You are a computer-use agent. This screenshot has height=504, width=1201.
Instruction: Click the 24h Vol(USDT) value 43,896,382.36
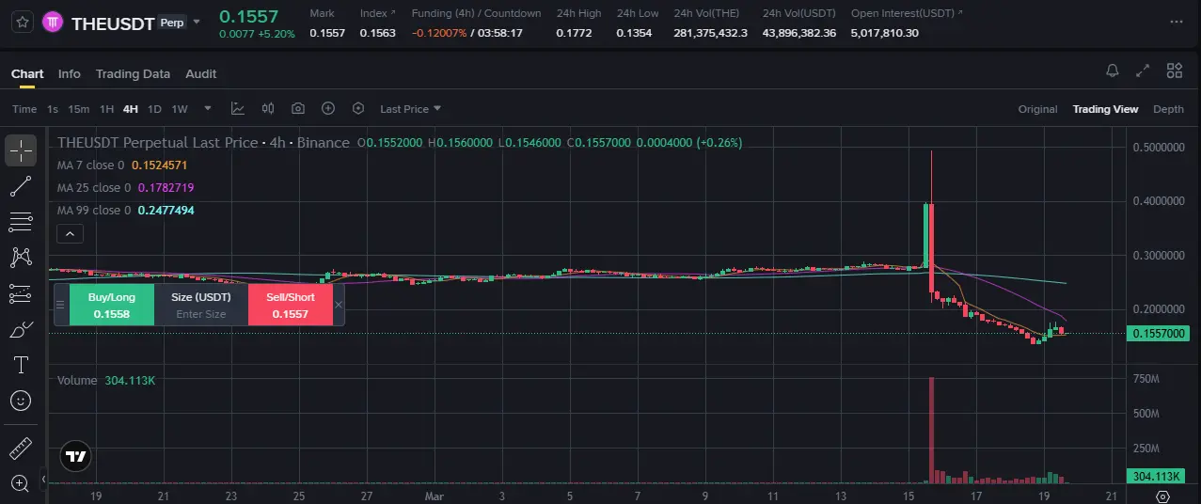point(799,33)
